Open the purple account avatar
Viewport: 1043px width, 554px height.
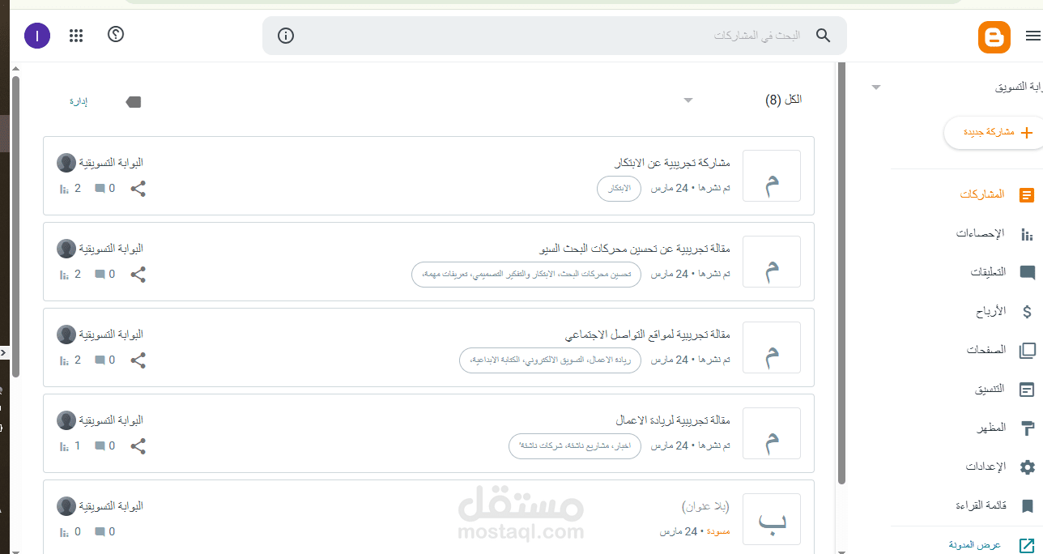pos(37,36)
